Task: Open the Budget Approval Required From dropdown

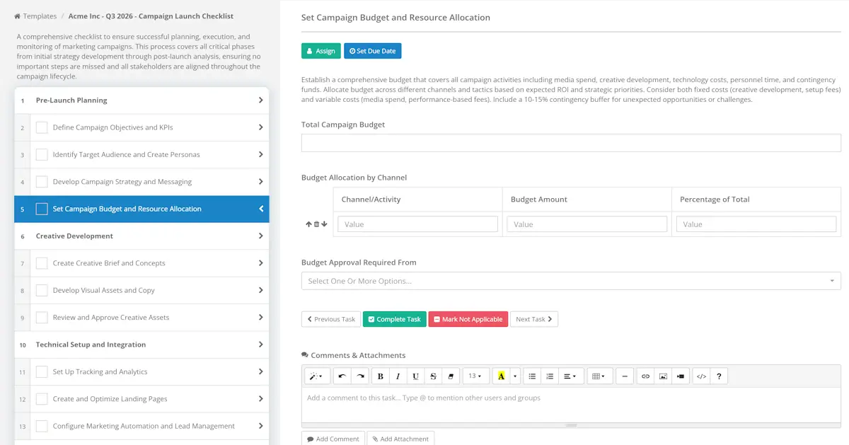Action: (x=570, y=281)
